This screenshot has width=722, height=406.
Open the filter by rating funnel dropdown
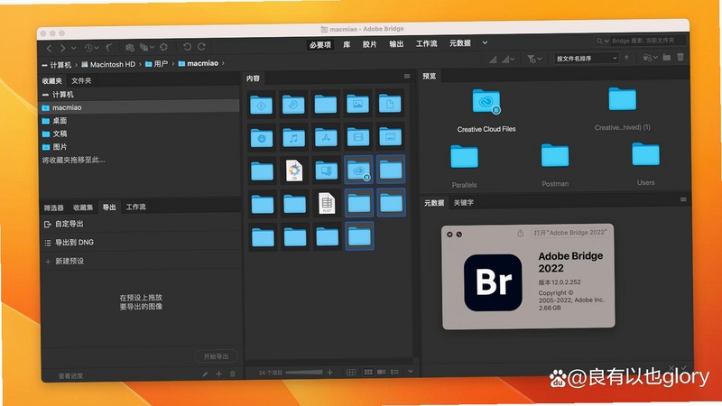[x=534, y=59]
